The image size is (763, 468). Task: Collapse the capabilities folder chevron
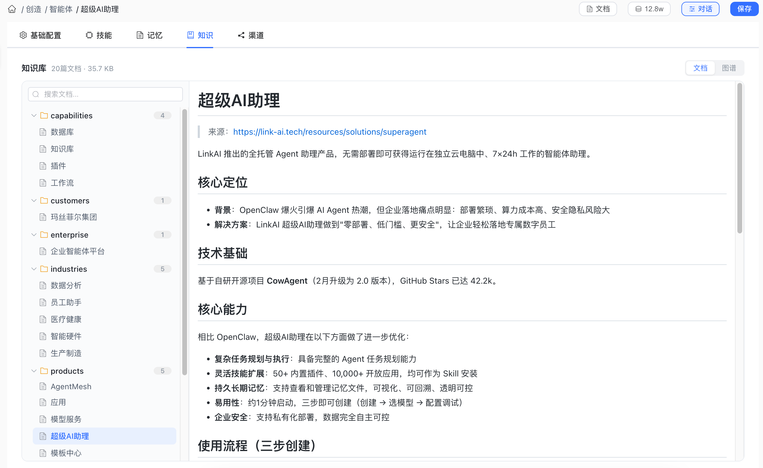[34, 115]
